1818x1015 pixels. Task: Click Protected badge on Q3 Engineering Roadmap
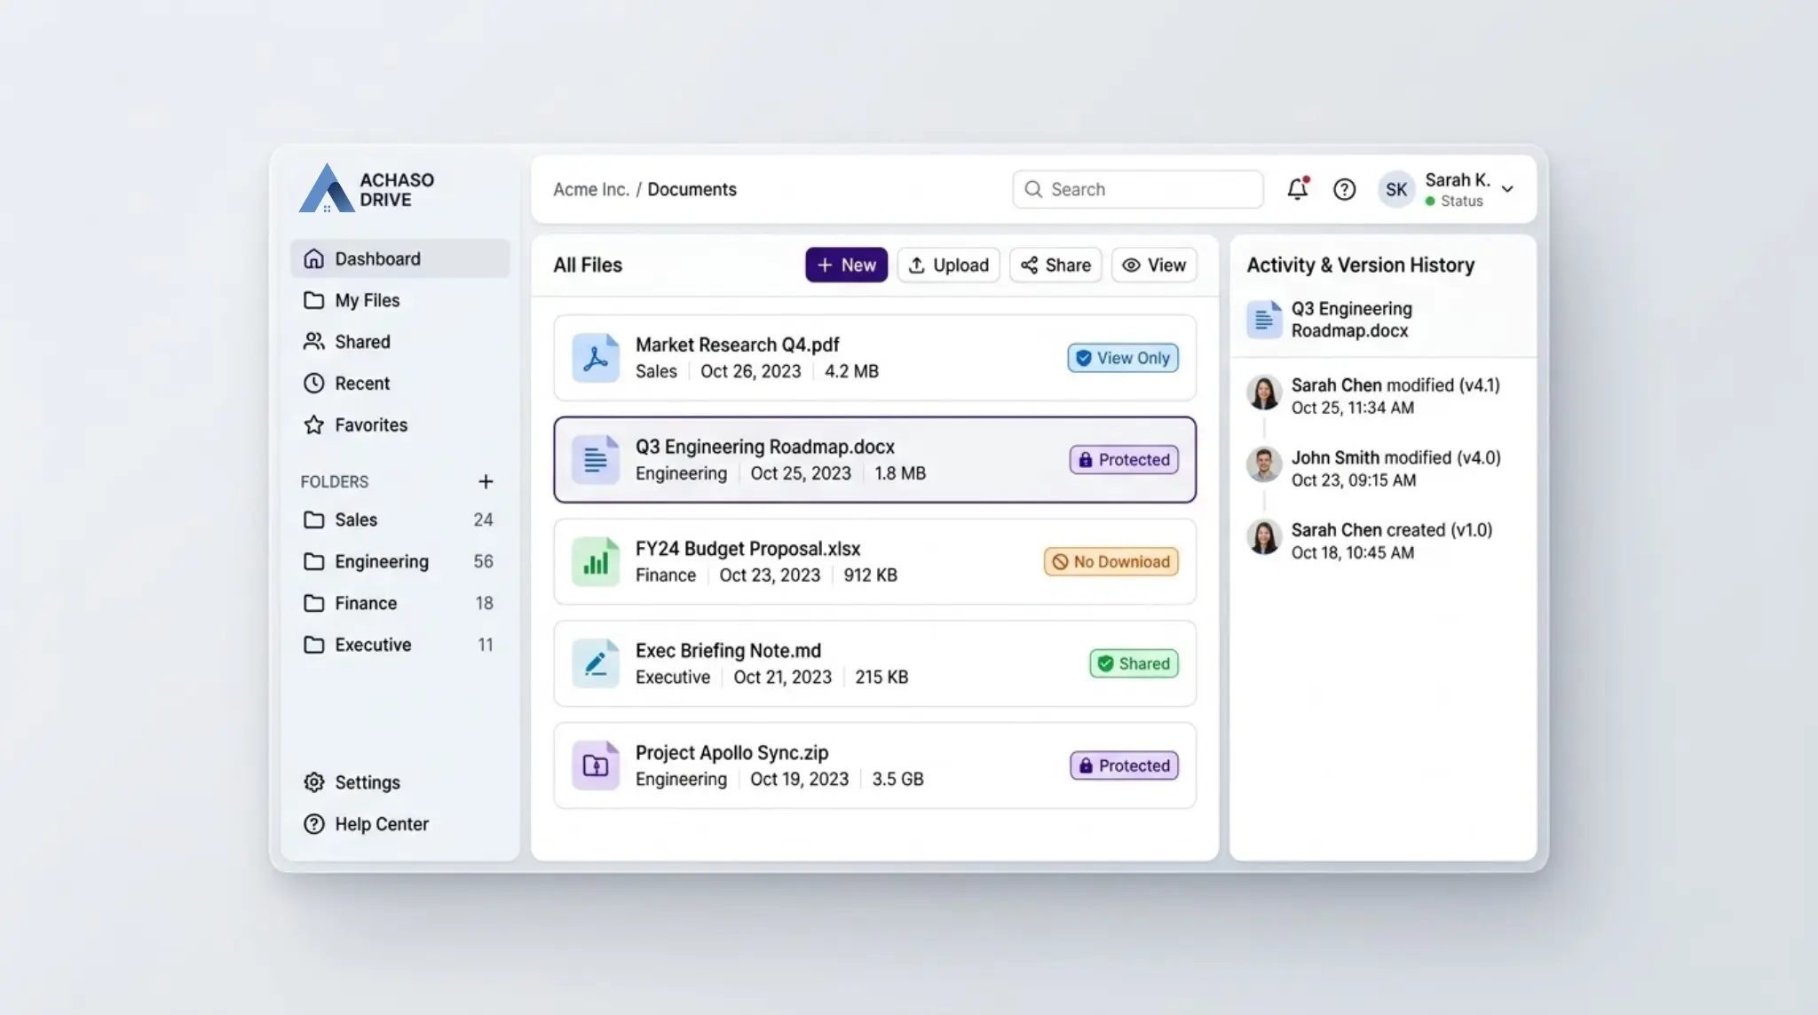1124,460
